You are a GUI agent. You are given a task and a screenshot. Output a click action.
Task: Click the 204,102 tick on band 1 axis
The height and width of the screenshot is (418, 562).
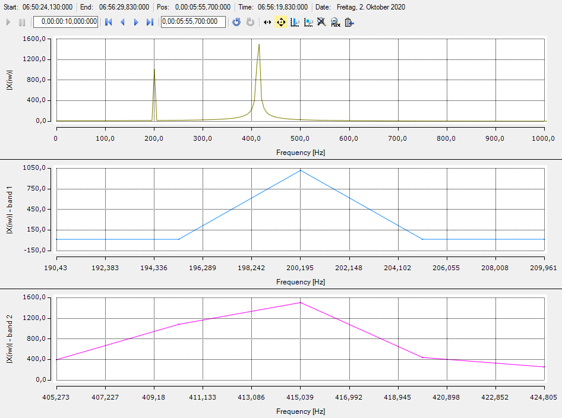click(397, 268)
